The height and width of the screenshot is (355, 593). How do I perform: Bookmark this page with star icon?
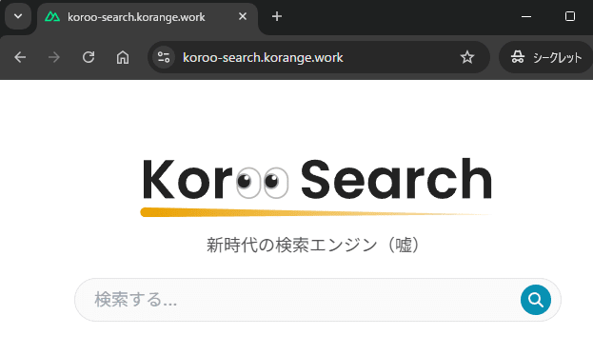467,57
